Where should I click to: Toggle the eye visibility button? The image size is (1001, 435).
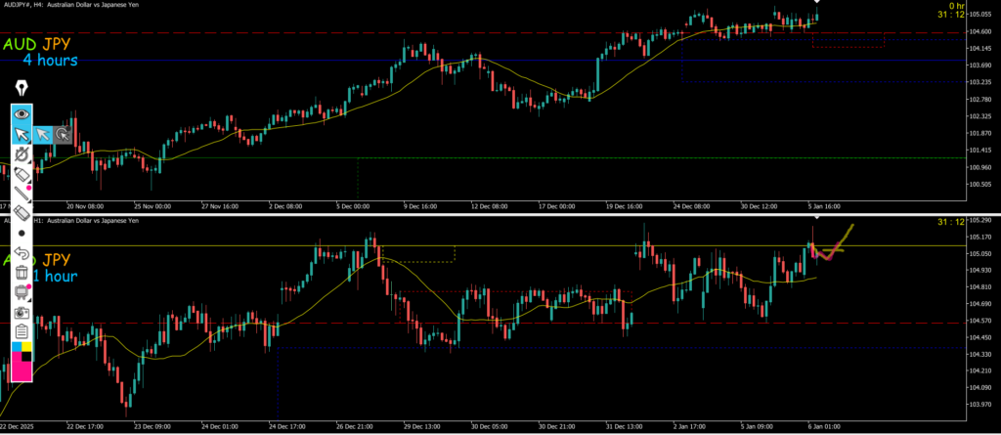click(22, 113)
